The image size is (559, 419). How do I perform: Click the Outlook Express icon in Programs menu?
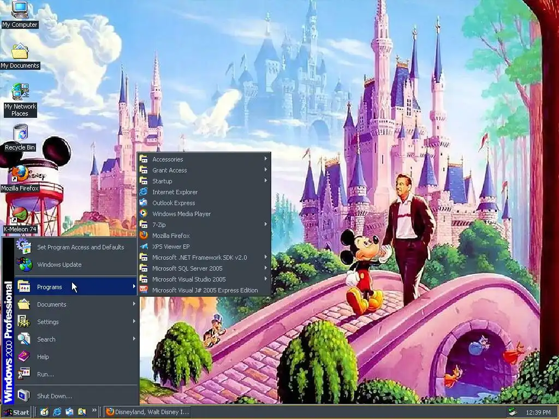point(144,203)
